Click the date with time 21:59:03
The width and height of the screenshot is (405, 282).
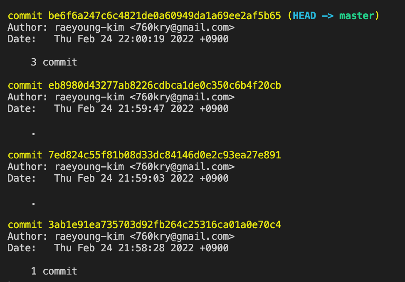pos(141,178)
